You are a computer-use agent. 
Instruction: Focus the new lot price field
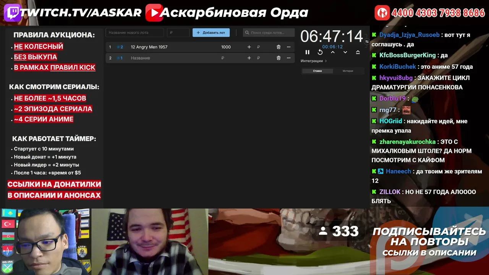(x=178, y=33)
